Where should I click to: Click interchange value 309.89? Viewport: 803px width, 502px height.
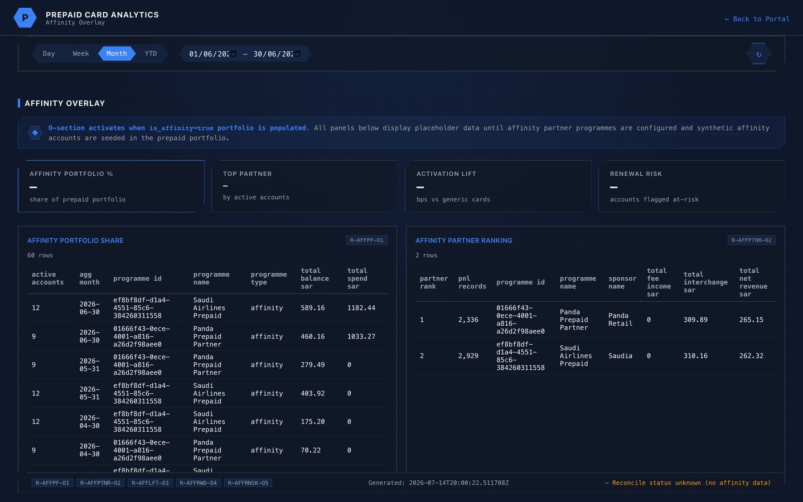(x=695, y=320)
